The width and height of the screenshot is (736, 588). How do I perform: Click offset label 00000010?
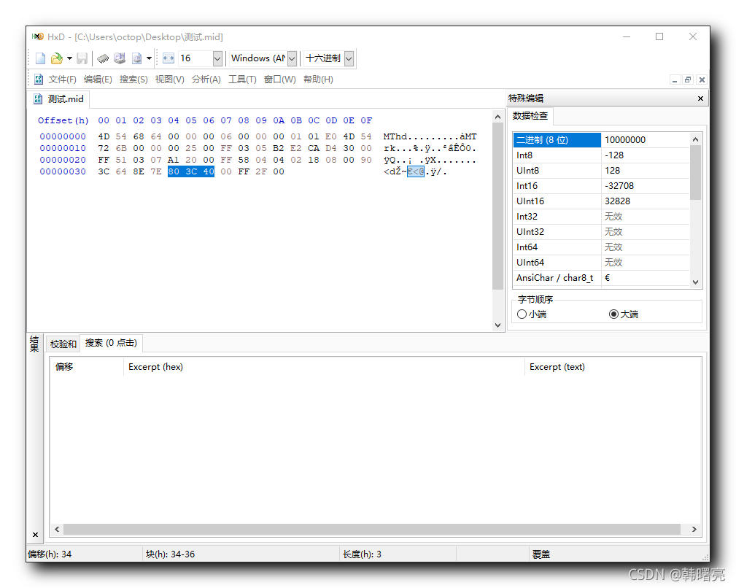coord(63,148)
